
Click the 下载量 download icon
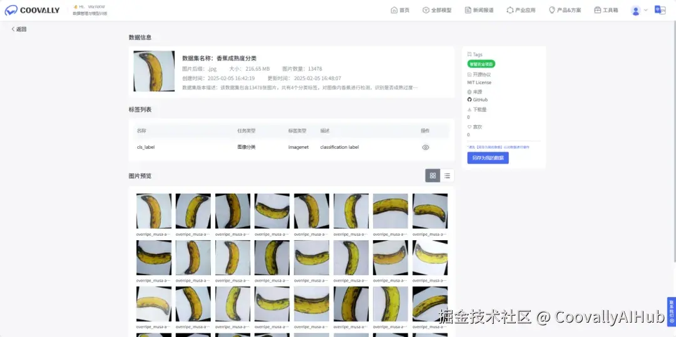[469, 110]
